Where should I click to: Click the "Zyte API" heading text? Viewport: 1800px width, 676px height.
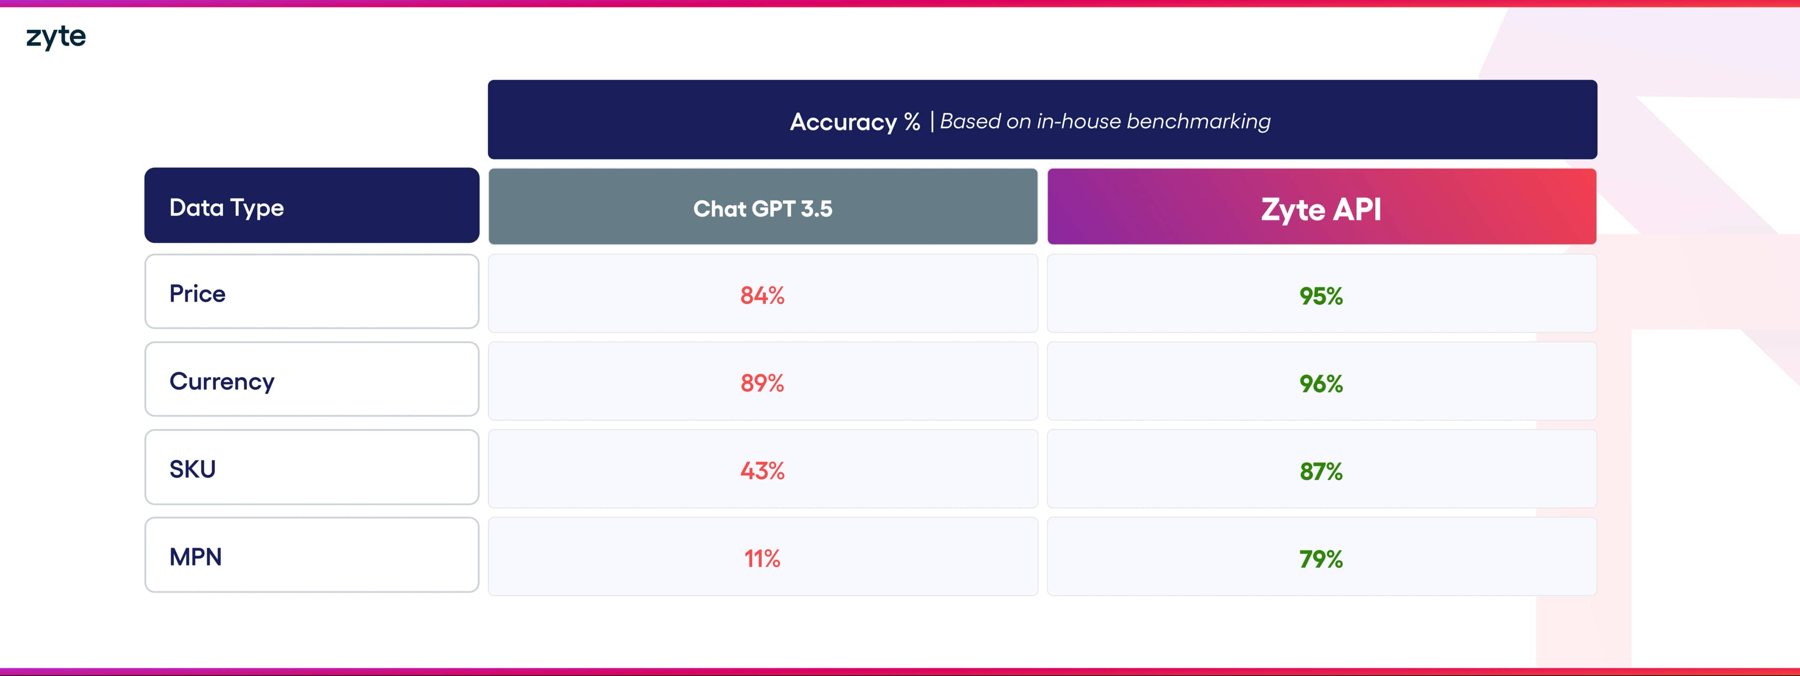(1320, 209)
